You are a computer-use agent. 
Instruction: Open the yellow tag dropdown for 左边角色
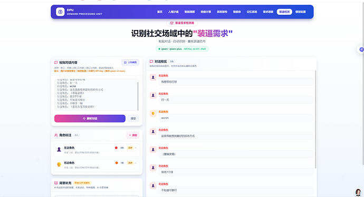pyautogui.click(x=130, y=148)
